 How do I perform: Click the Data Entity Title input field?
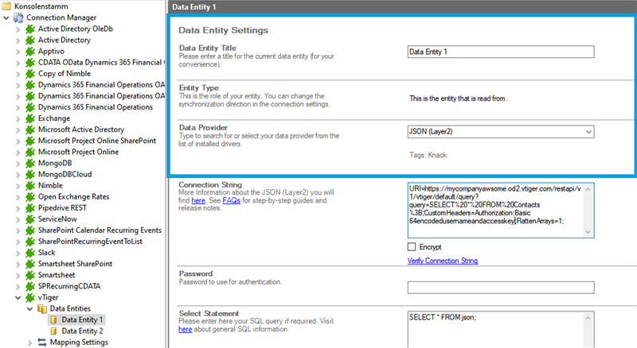pos(500,52)
